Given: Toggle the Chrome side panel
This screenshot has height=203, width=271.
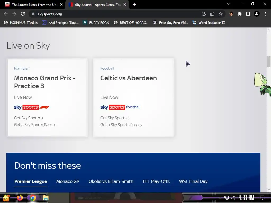Looking at the screenshot, I should pyautogui.click(x=248, y=14).
